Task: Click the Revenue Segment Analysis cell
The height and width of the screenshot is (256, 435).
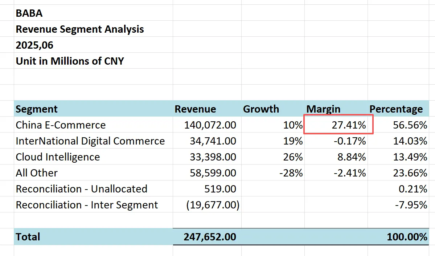Action: pyautogui.click(x=80, y=29)
